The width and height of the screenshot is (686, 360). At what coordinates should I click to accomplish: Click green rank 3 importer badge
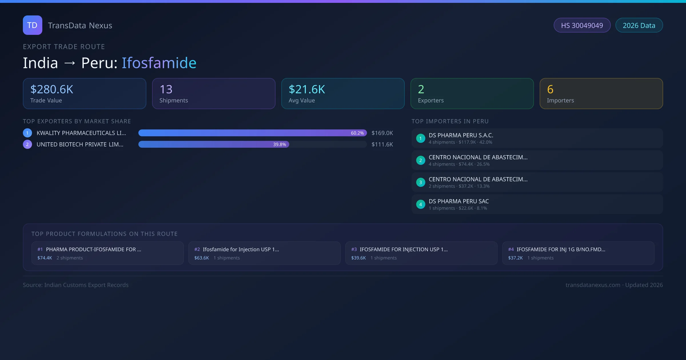click(x=420, y=182)
